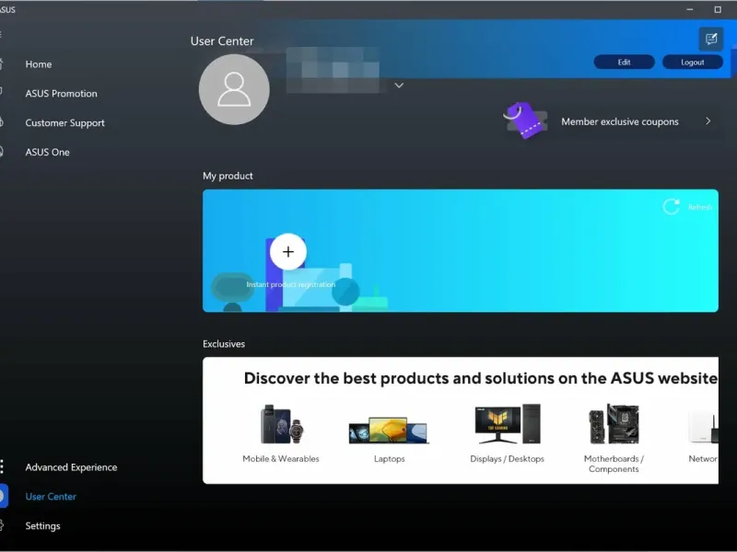
Task: Click the Refresh label in My product
Action: (x=700, y=207)
